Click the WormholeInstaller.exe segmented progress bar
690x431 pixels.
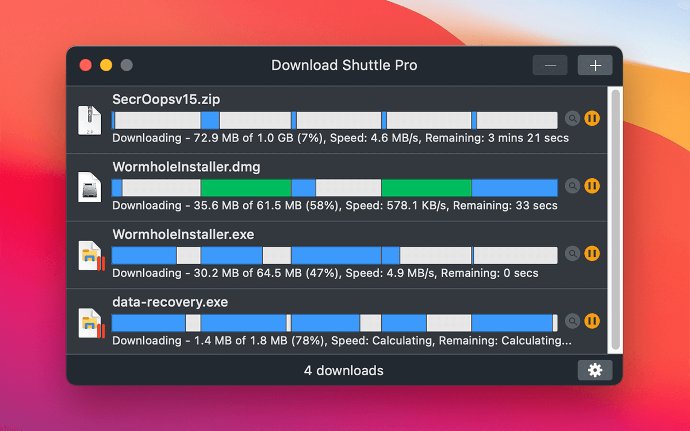(335, 255)
